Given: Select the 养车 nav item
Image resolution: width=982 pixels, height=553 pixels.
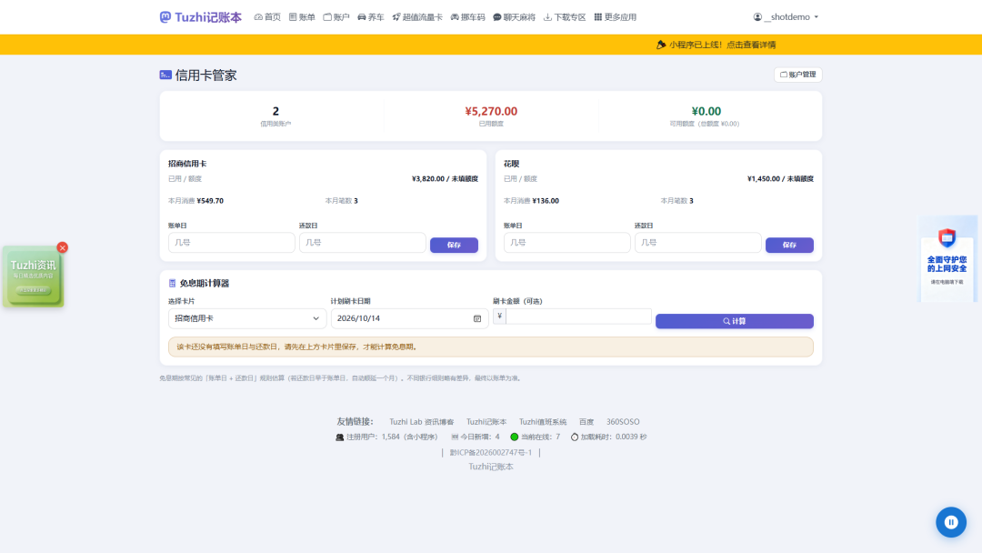Looking at the screenshot, I should 371,17.
